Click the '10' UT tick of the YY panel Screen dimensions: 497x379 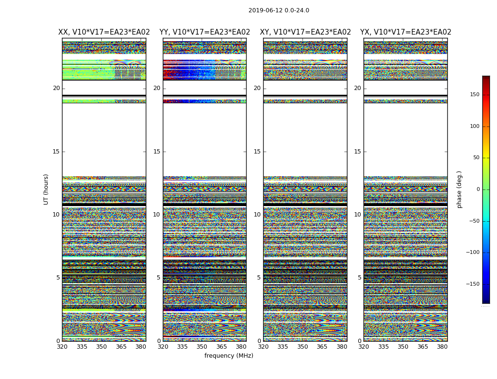[x=157, y=215]
